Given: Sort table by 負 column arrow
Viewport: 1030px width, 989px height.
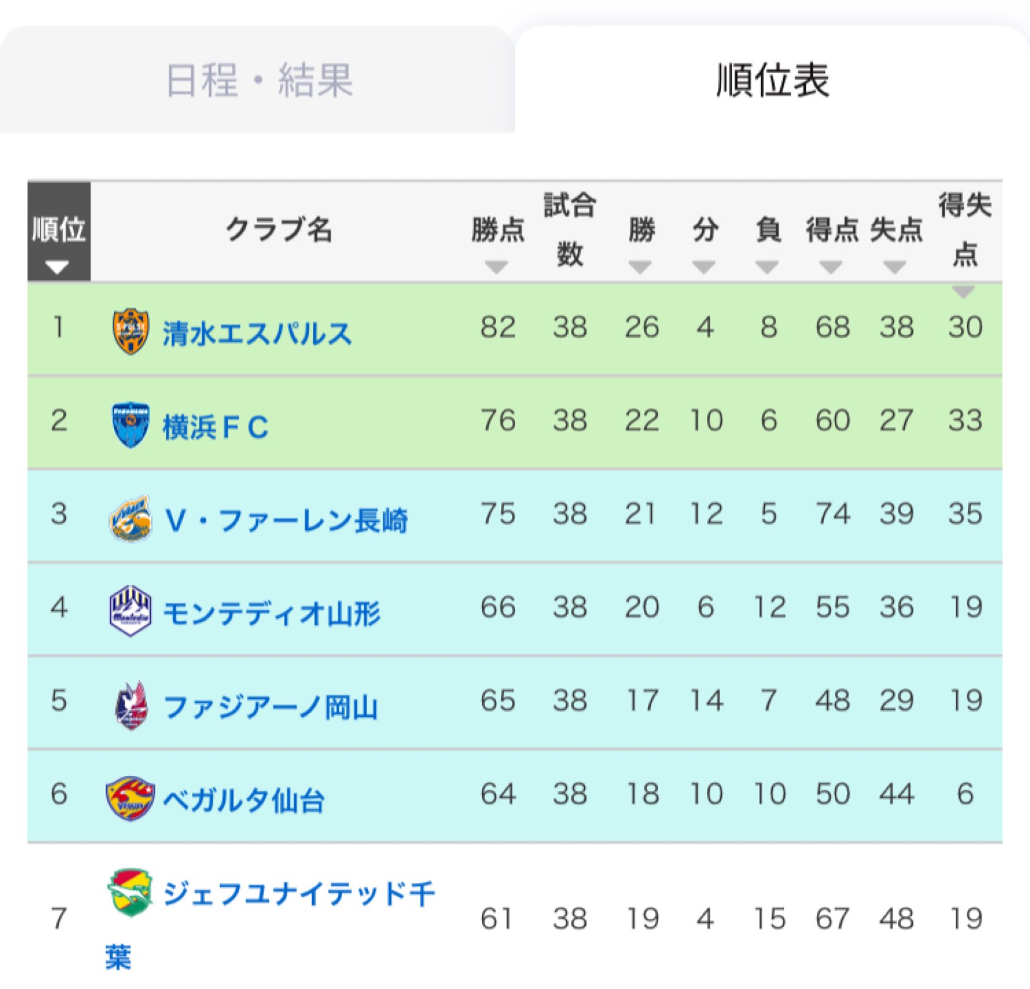Looking at the screenshot, I should pyautogui.click(x=767, y=267).
